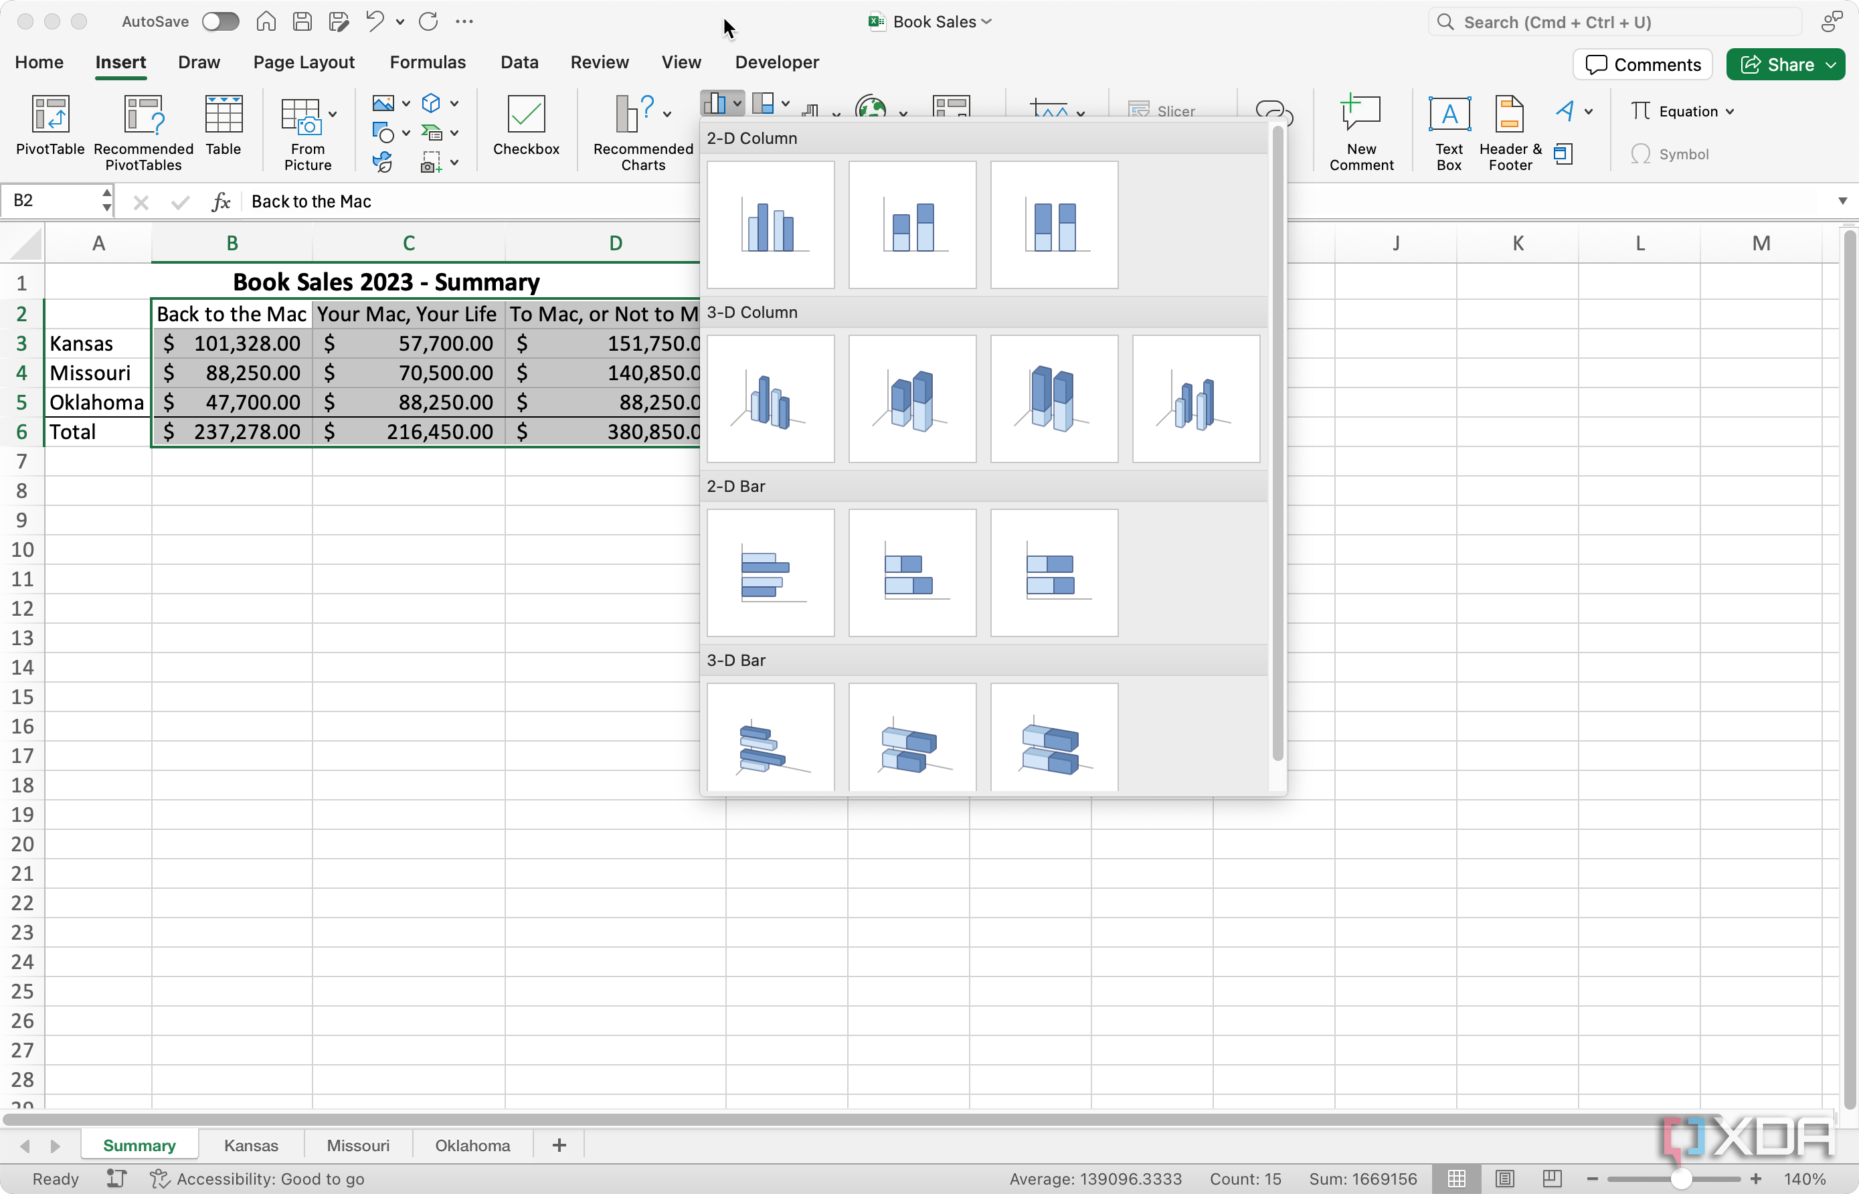Click the Column chart icon in ribbon
Image resolution: width=1859 pixels, height=1194 pixels.
(x=714, y=103)
